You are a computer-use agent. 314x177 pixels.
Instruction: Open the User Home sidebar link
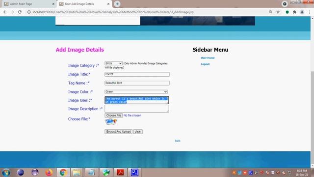(208, 58)
